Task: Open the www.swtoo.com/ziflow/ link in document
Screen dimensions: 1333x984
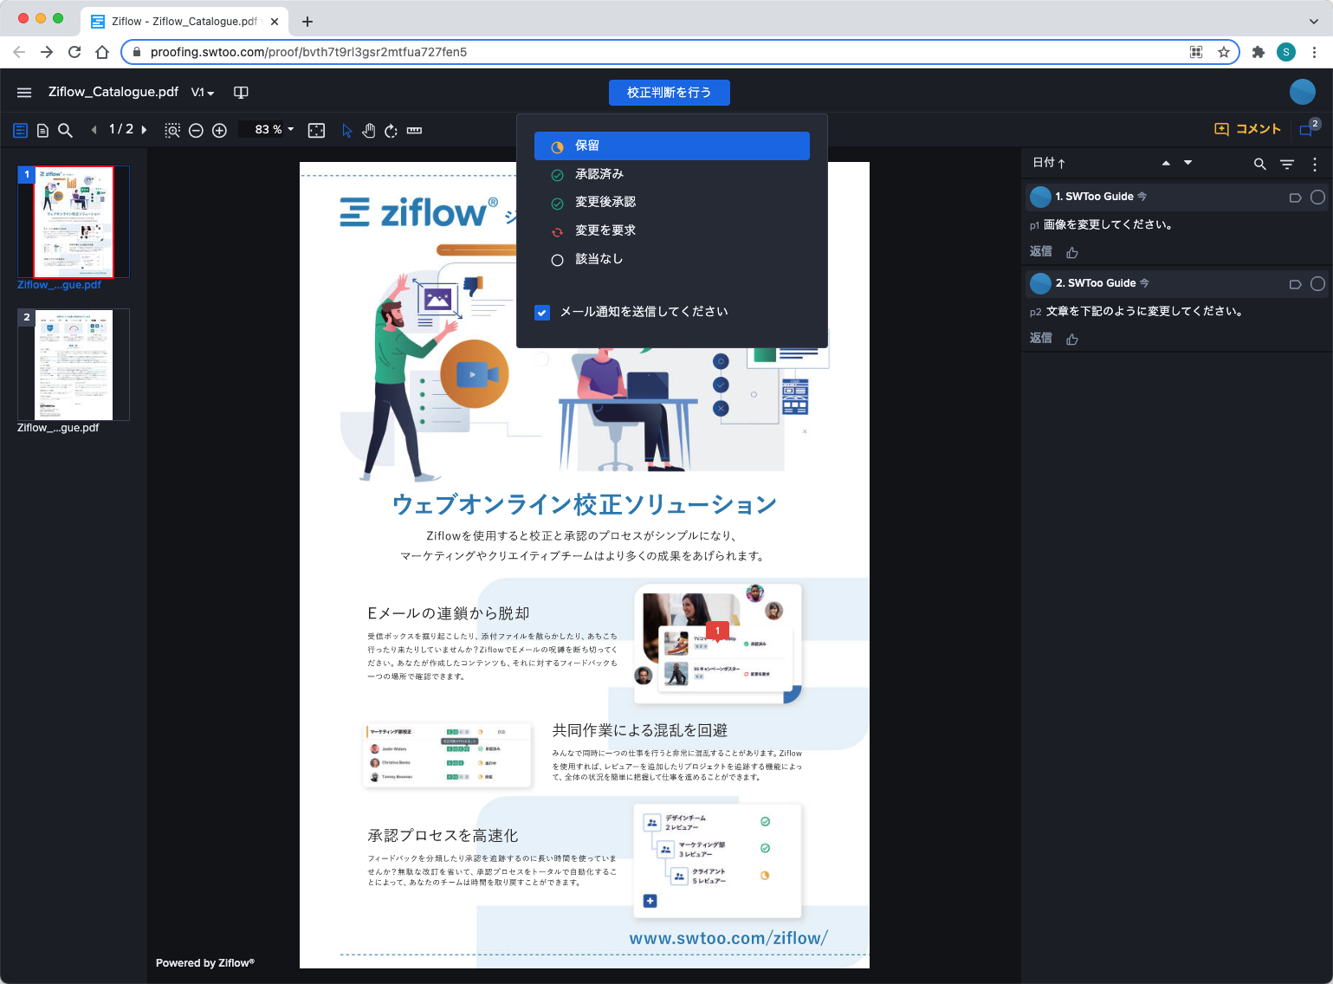Action: tap(728, 938)
